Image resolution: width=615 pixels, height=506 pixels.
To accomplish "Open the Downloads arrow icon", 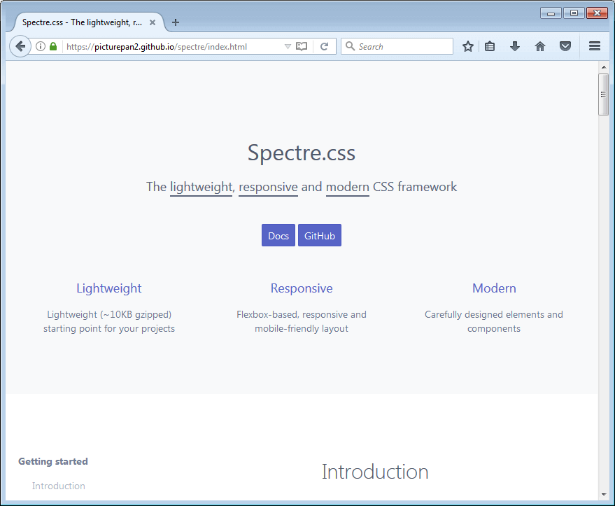I will (x=515, y=46).
